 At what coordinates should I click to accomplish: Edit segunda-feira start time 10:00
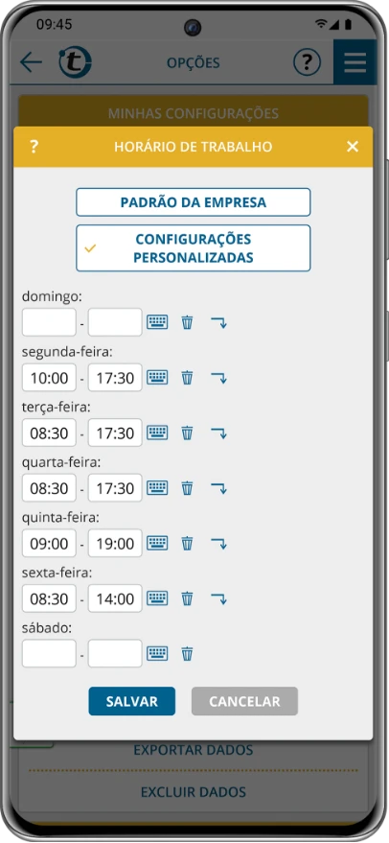tap(49, 378)
